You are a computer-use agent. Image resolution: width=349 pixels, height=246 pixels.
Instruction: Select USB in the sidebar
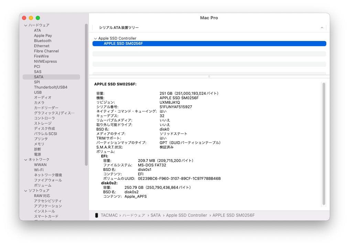[x=37, y=92]
